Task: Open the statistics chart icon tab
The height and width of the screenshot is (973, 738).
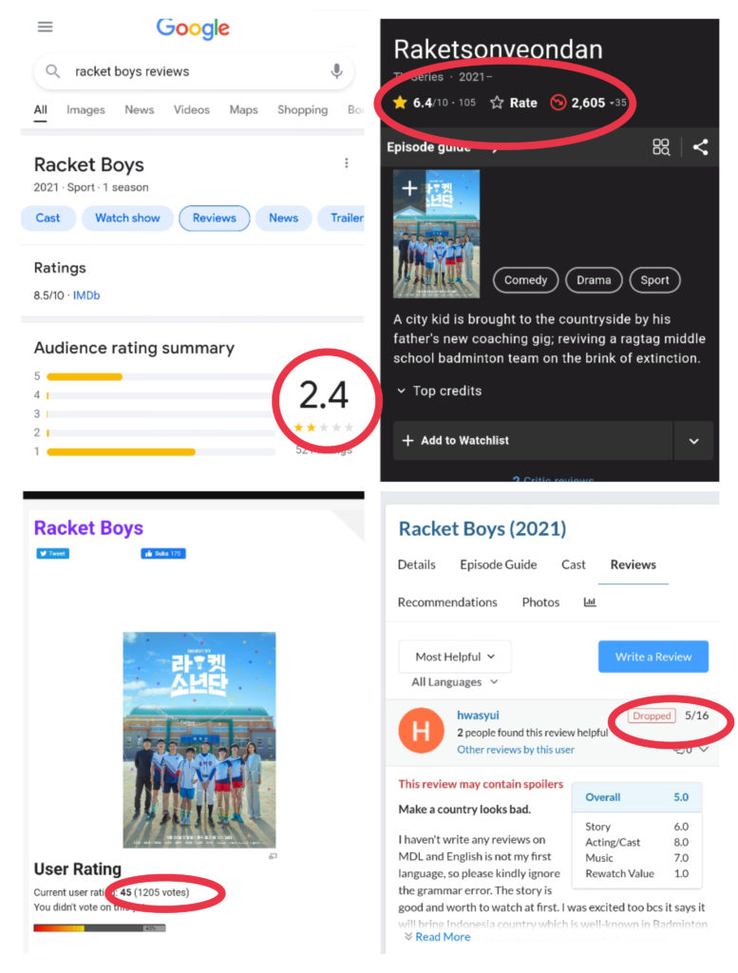Action: pyautogui.click(x=590, y=602)
